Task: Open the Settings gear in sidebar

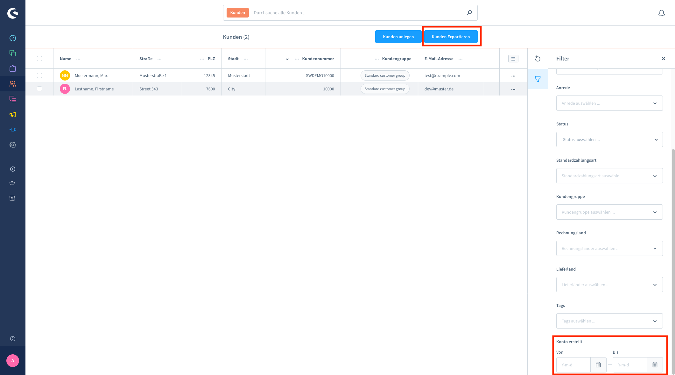Action: pos(13,145)
